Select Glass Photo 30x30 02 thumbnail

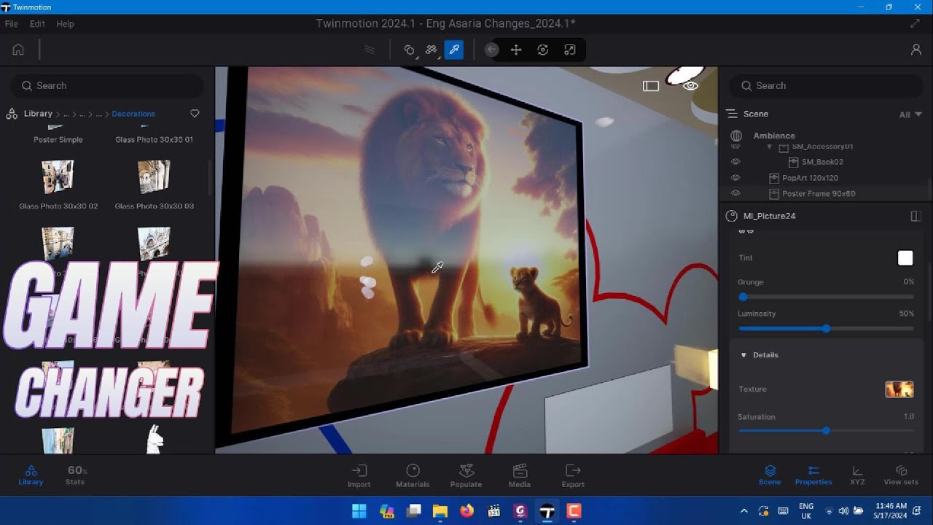58,176
